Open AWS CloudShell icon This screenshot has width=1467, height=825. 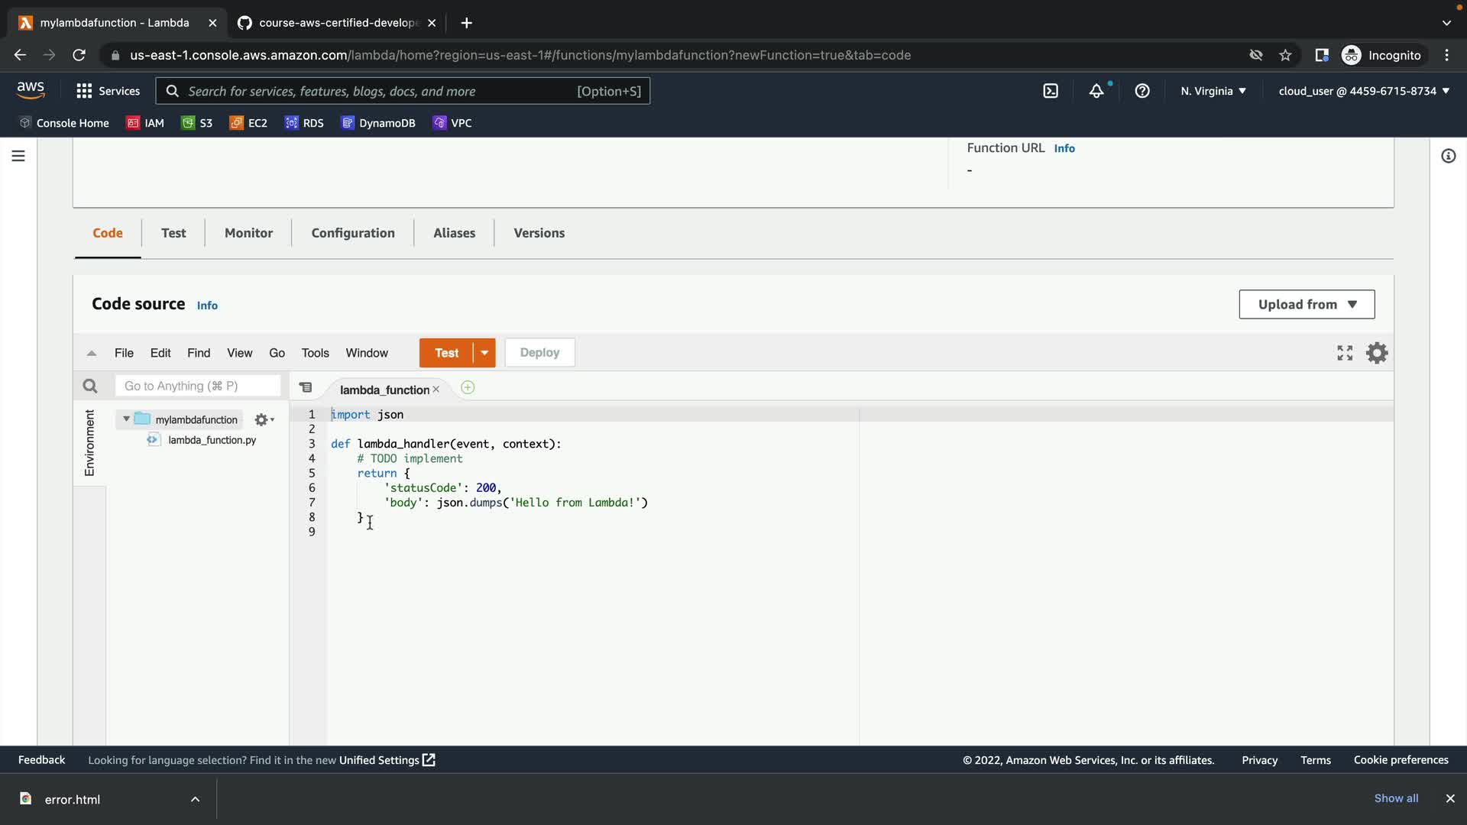click(x=1051, y=91)
